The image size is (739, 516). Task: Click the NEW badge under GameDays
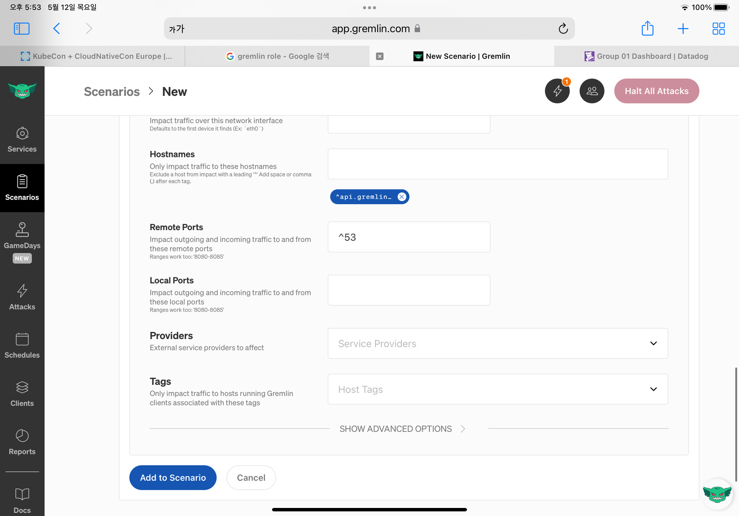[22, 259]
